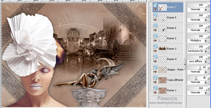Viewport: 211px width, 108px height.
Task: Open Luminanza (L) blend dropdown for Raster 3
Action: click(206, 51)
